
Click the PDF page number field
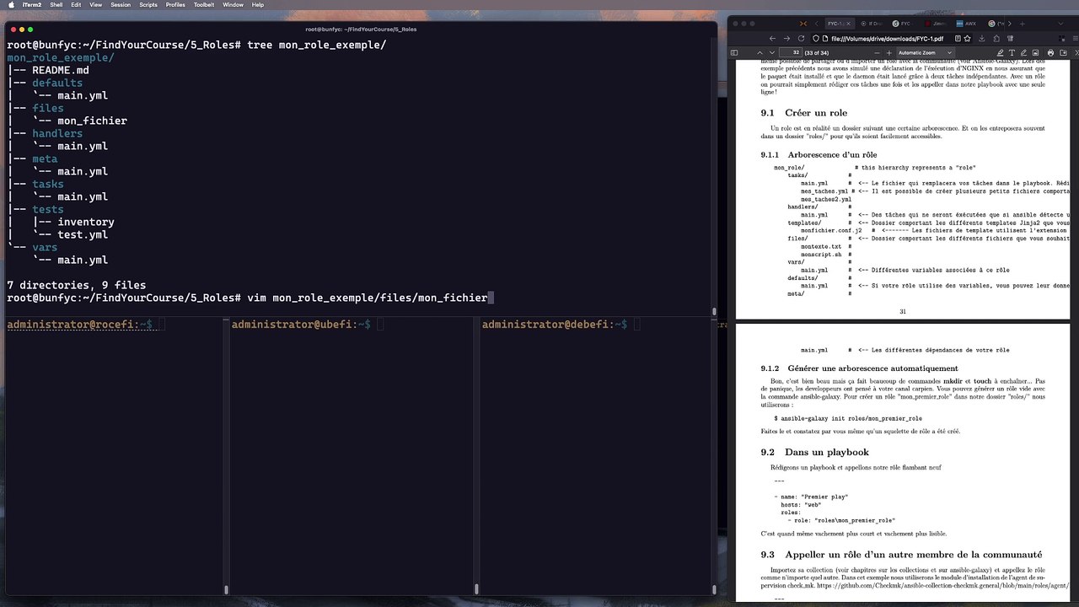coord(791,52)
